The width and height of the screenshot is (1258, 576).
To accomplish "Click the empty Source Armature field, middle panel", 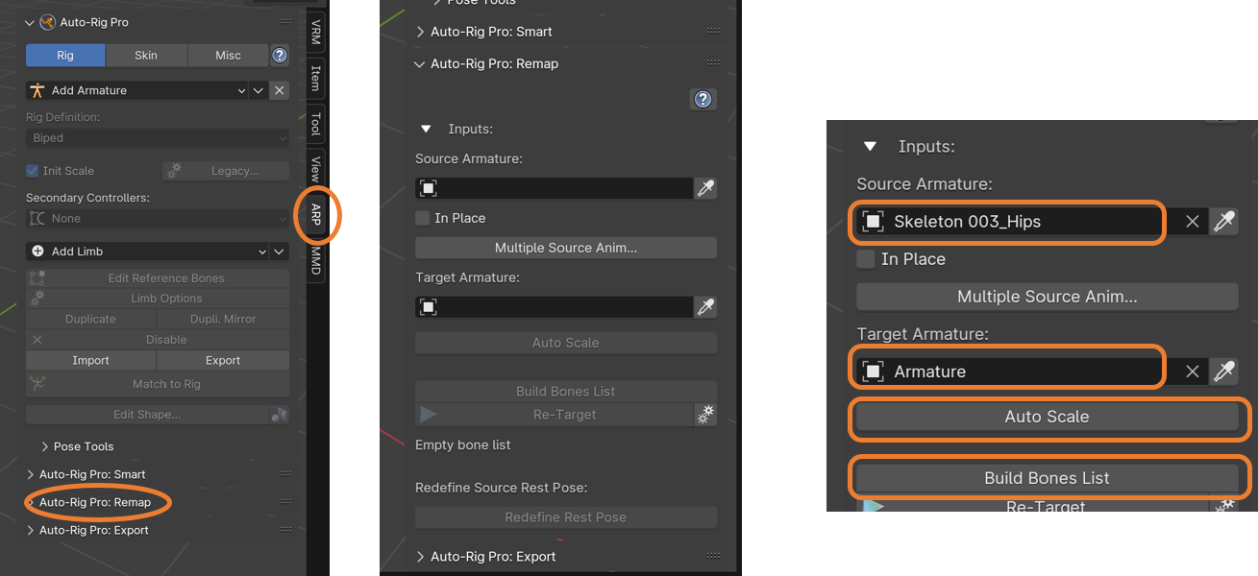I will click(x=555, y=188).
